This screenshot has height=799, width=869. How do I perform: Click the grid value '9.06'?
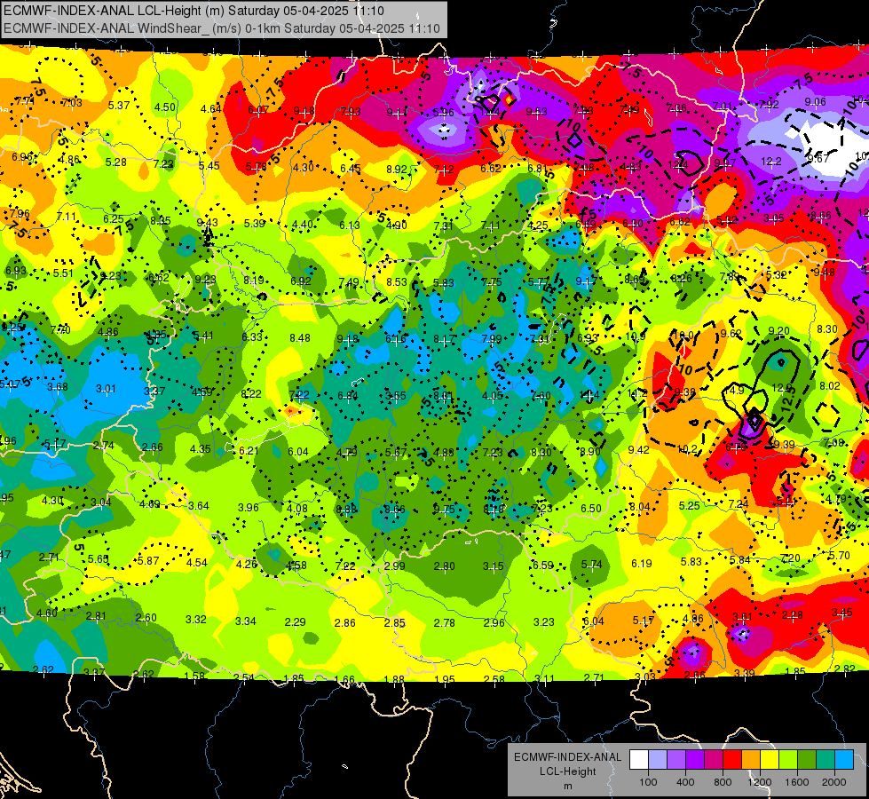click(815, 101)
